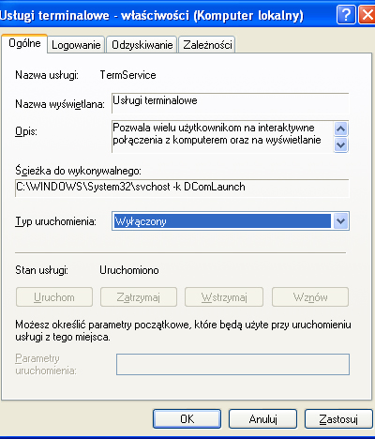Click the Ścieżka do wykonywalnego path field

pos(182,188)
